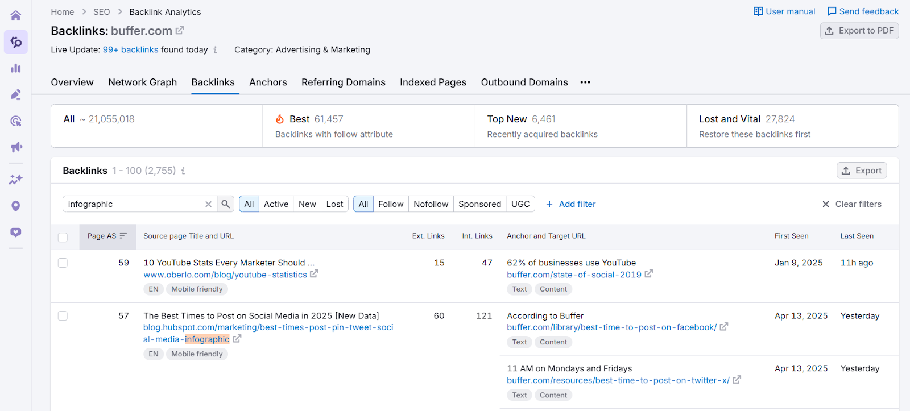Select the All backlinks summary card
Image resolution: width=910 pixels, height=411 pixels.
[x=157, y=126]
